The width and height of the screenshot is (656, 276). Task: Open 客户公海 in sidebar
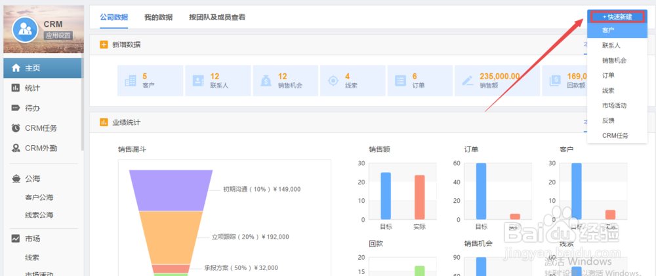coord(39,198)
